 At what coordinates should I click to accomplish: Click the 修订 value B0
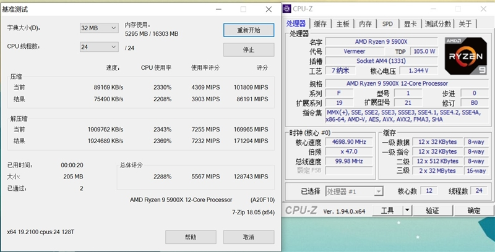(474, 103)
